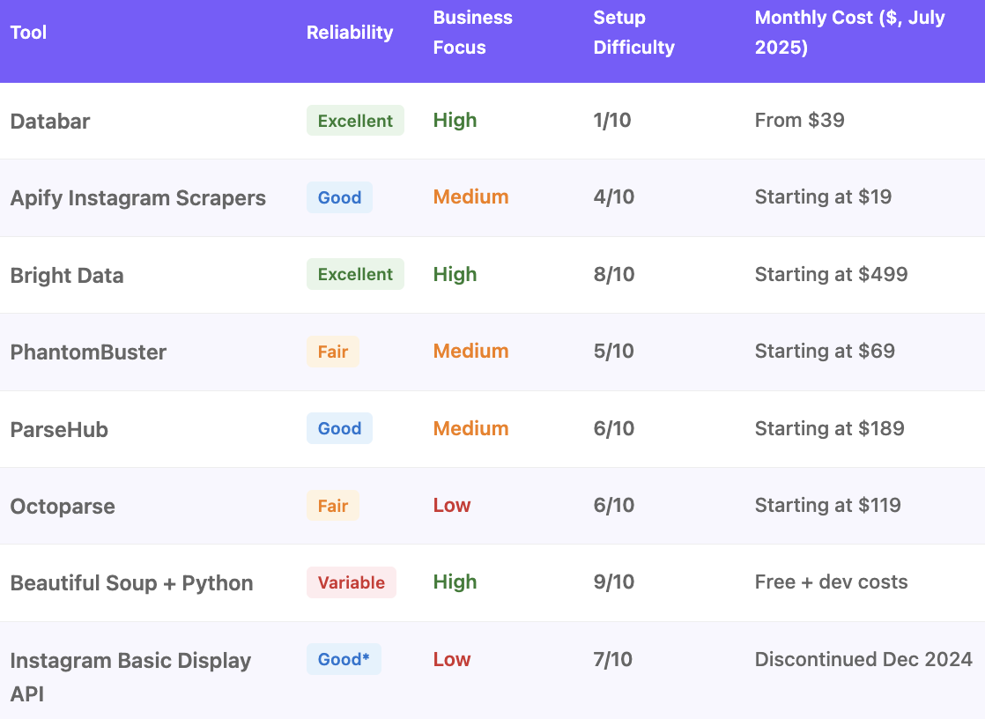Screen dimensions: 985x719
Task: Click Bright Data's High business focus
Action: pyautogui.click(x=455, y=275)
